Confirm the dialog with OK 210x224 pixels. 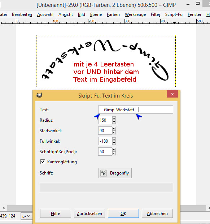click(x=123, y=214)
